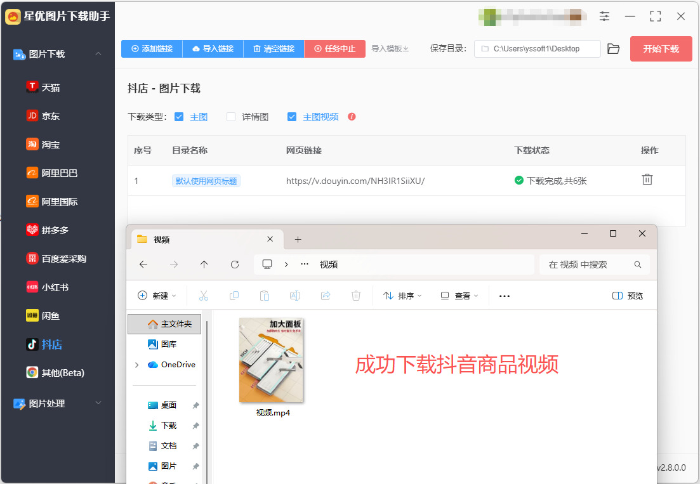Choose 淘宝 in the sidebar
The height and width of the screenshot is (484, 700).
click(43, 145)
